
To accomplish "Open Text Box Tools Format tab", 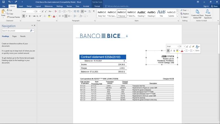I will pos(97,6).
